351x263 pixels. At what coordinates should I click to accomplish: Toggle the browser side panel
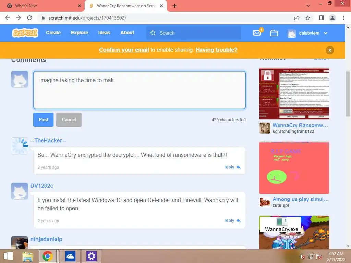pos(322,18)
